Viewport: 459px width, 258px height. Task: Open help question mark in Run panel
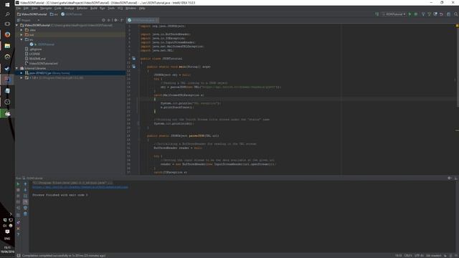tap(18, 234)
